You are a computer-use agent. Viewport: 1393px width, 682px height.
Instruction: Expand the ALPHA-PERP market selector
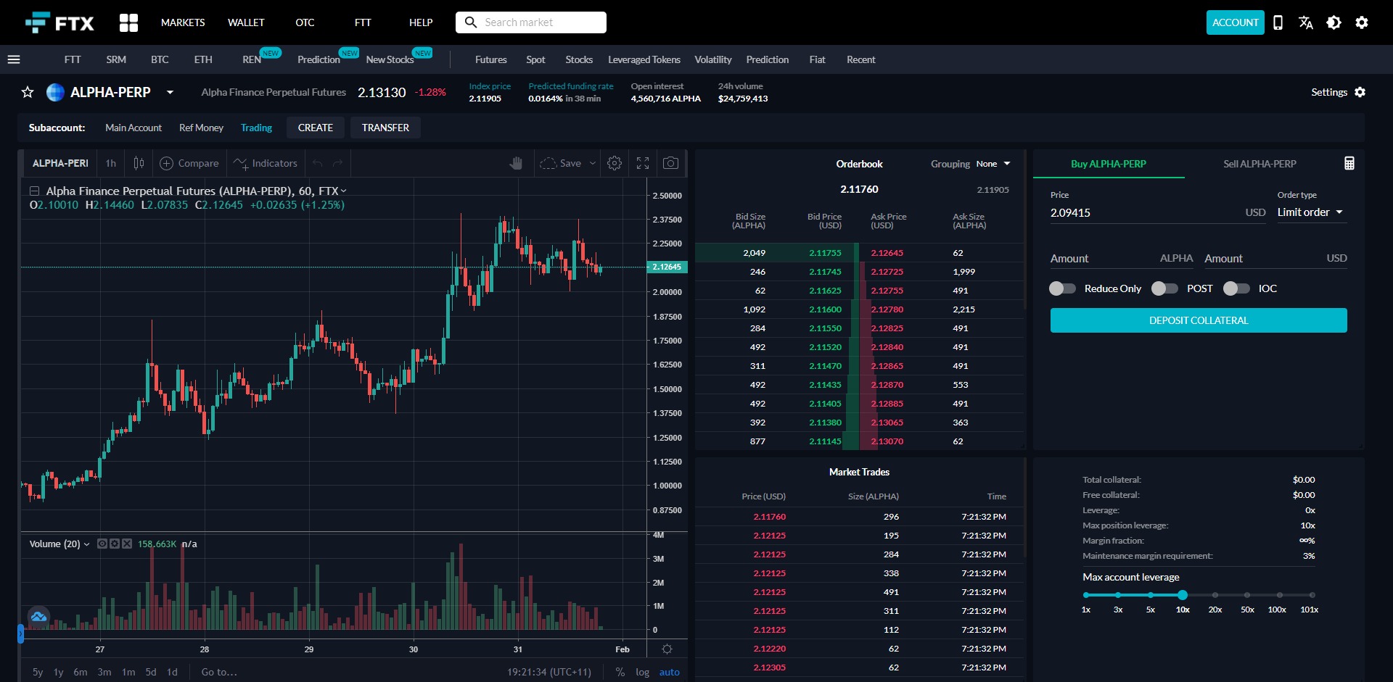point(170,93)
